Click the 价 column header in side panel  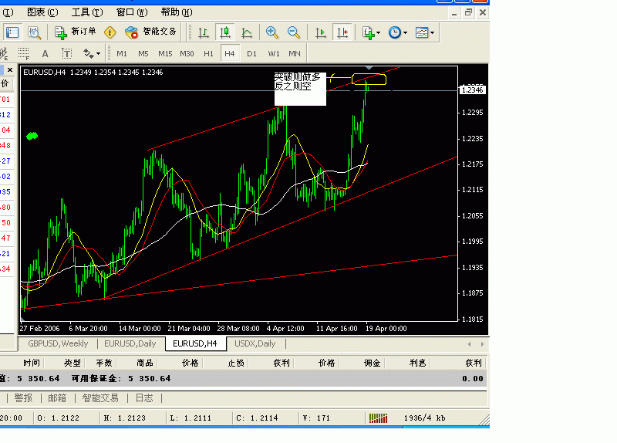click(x=5, y=83)
